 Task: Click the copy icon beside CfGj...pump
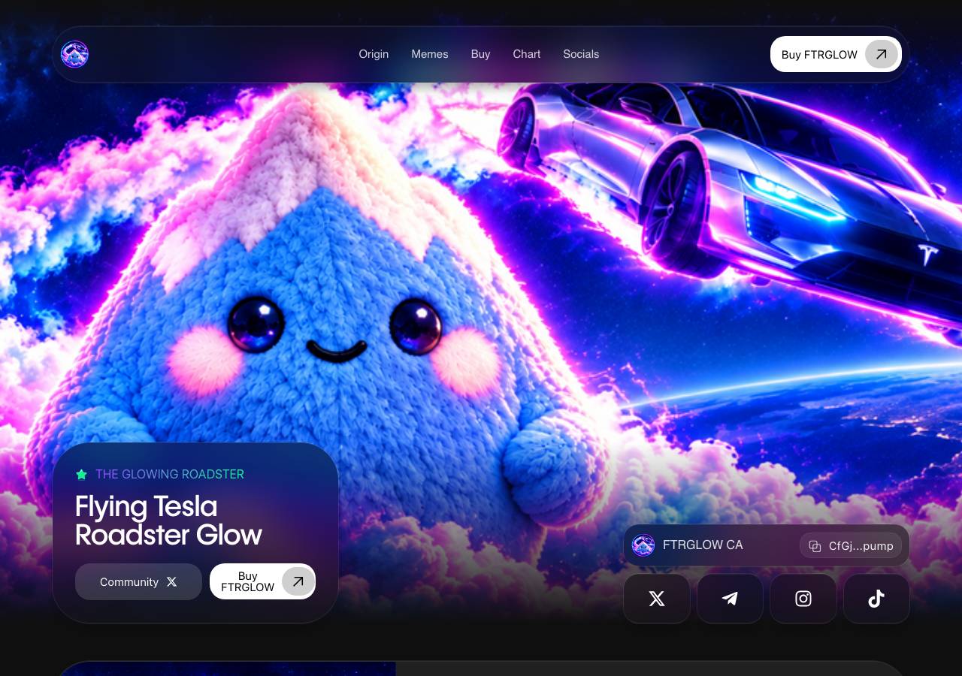point(815,546)
